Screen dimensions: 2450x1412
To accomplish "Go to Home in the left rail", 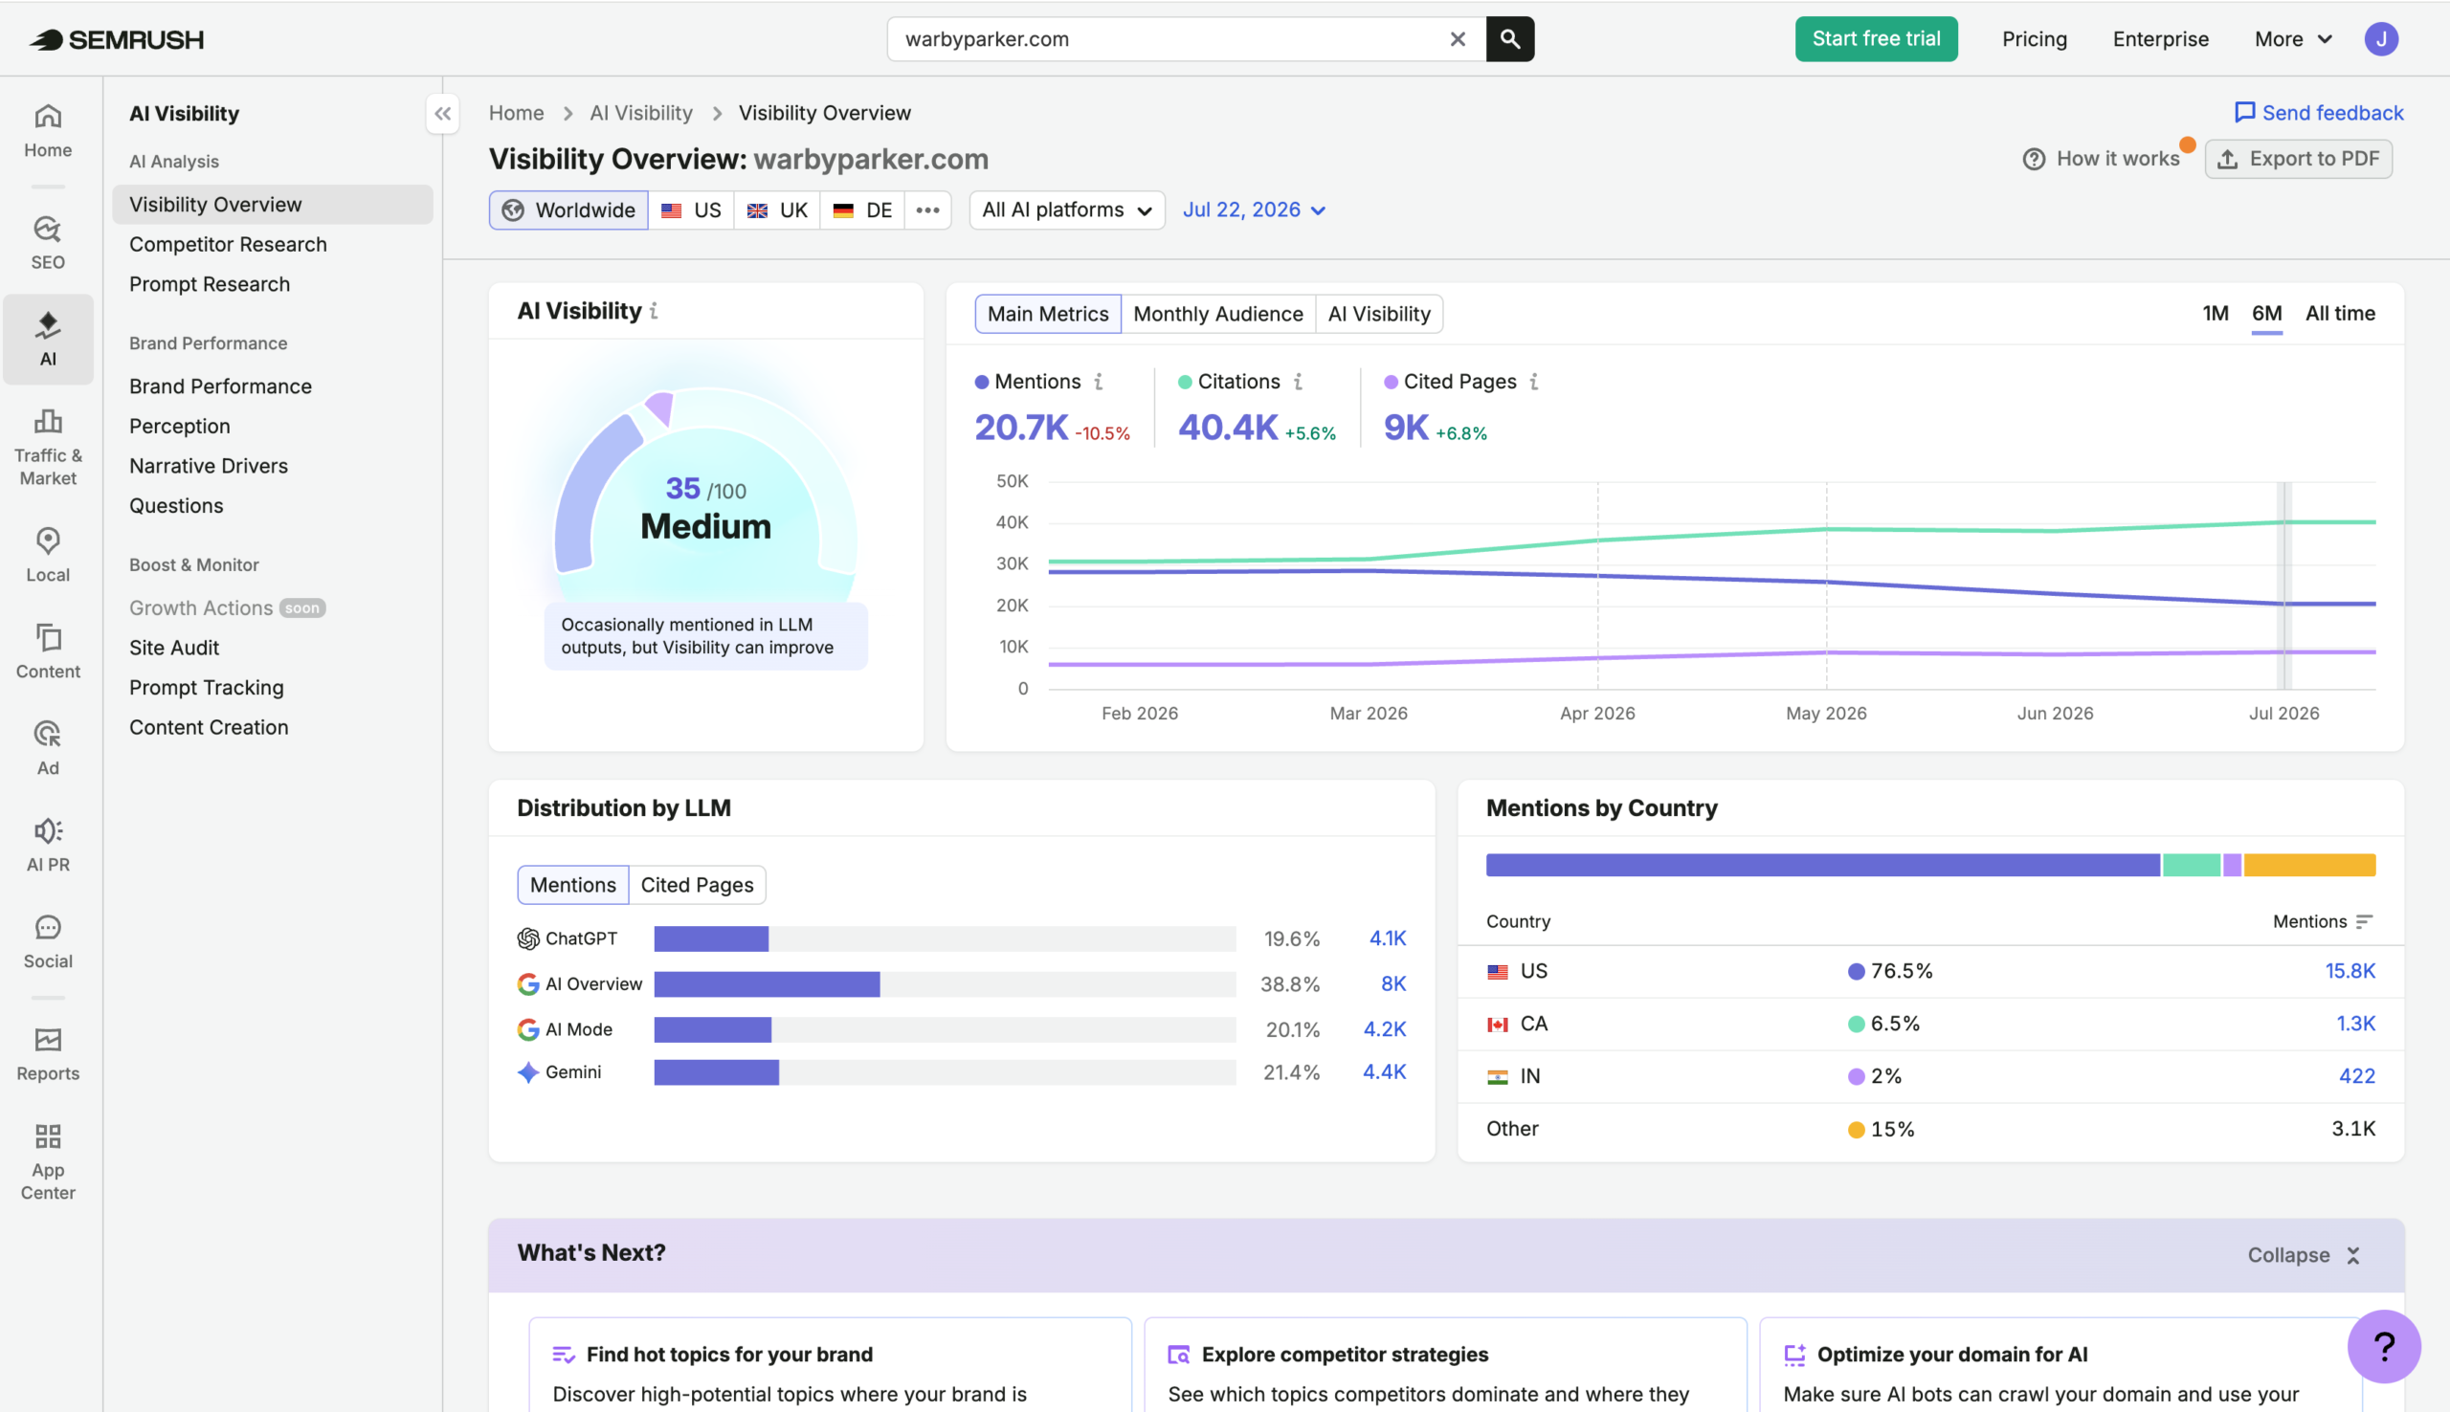I will (48, 131).
